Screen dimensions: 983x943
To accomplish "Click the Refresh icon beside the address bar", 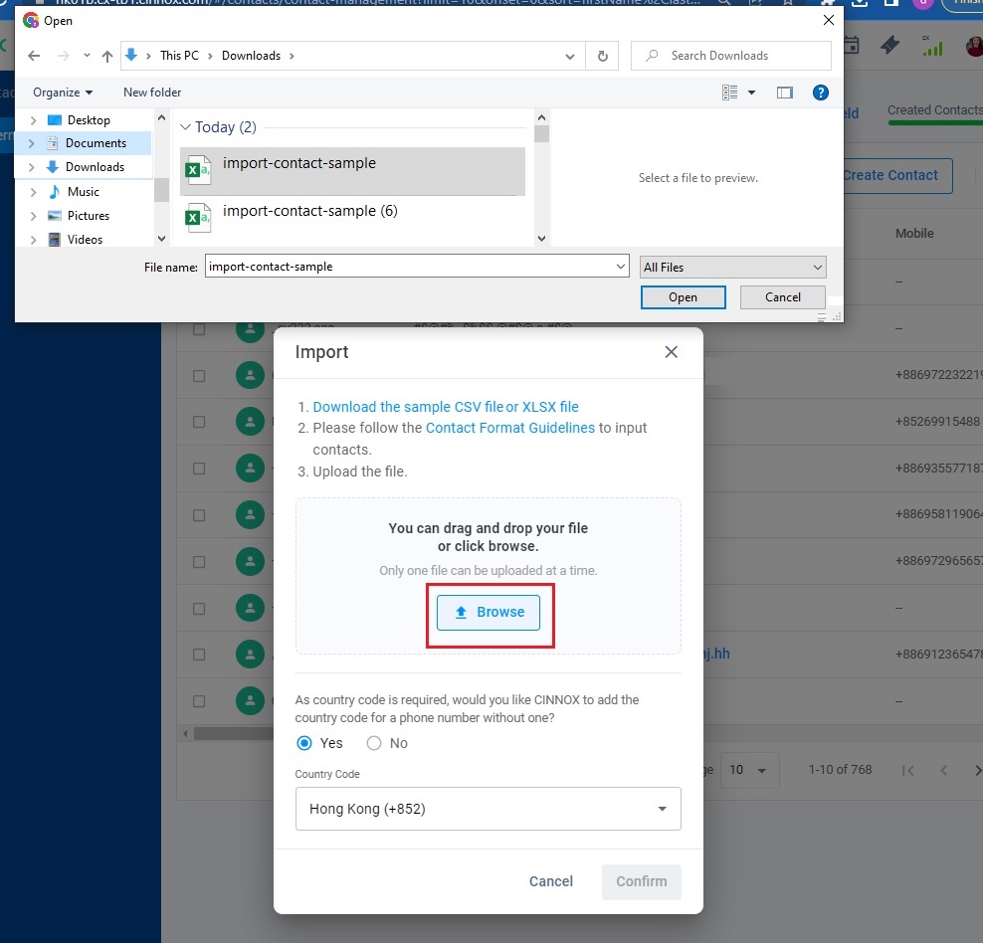I will (602, 57).
